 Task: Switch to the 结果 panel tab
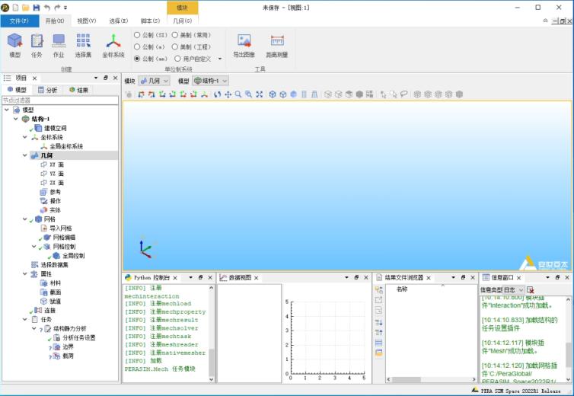tap(79, 90)
